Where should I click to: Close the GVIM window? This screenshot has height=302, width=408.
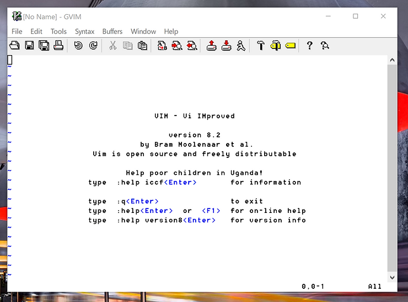[x=383, y=16]
